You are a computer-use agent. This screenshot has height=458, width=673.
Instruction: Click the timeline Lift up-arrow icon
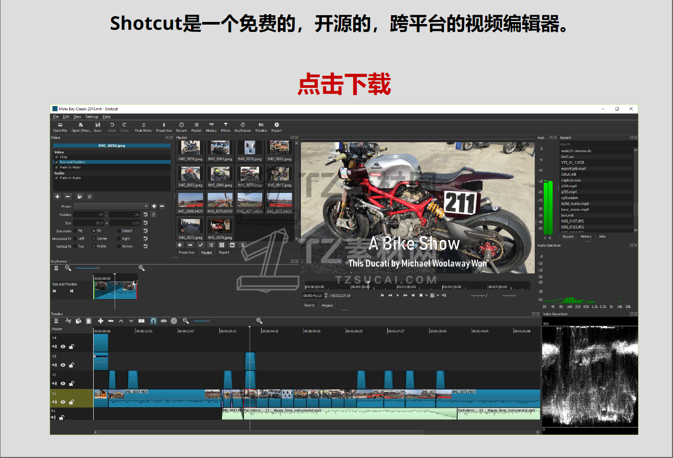(121, 320)
